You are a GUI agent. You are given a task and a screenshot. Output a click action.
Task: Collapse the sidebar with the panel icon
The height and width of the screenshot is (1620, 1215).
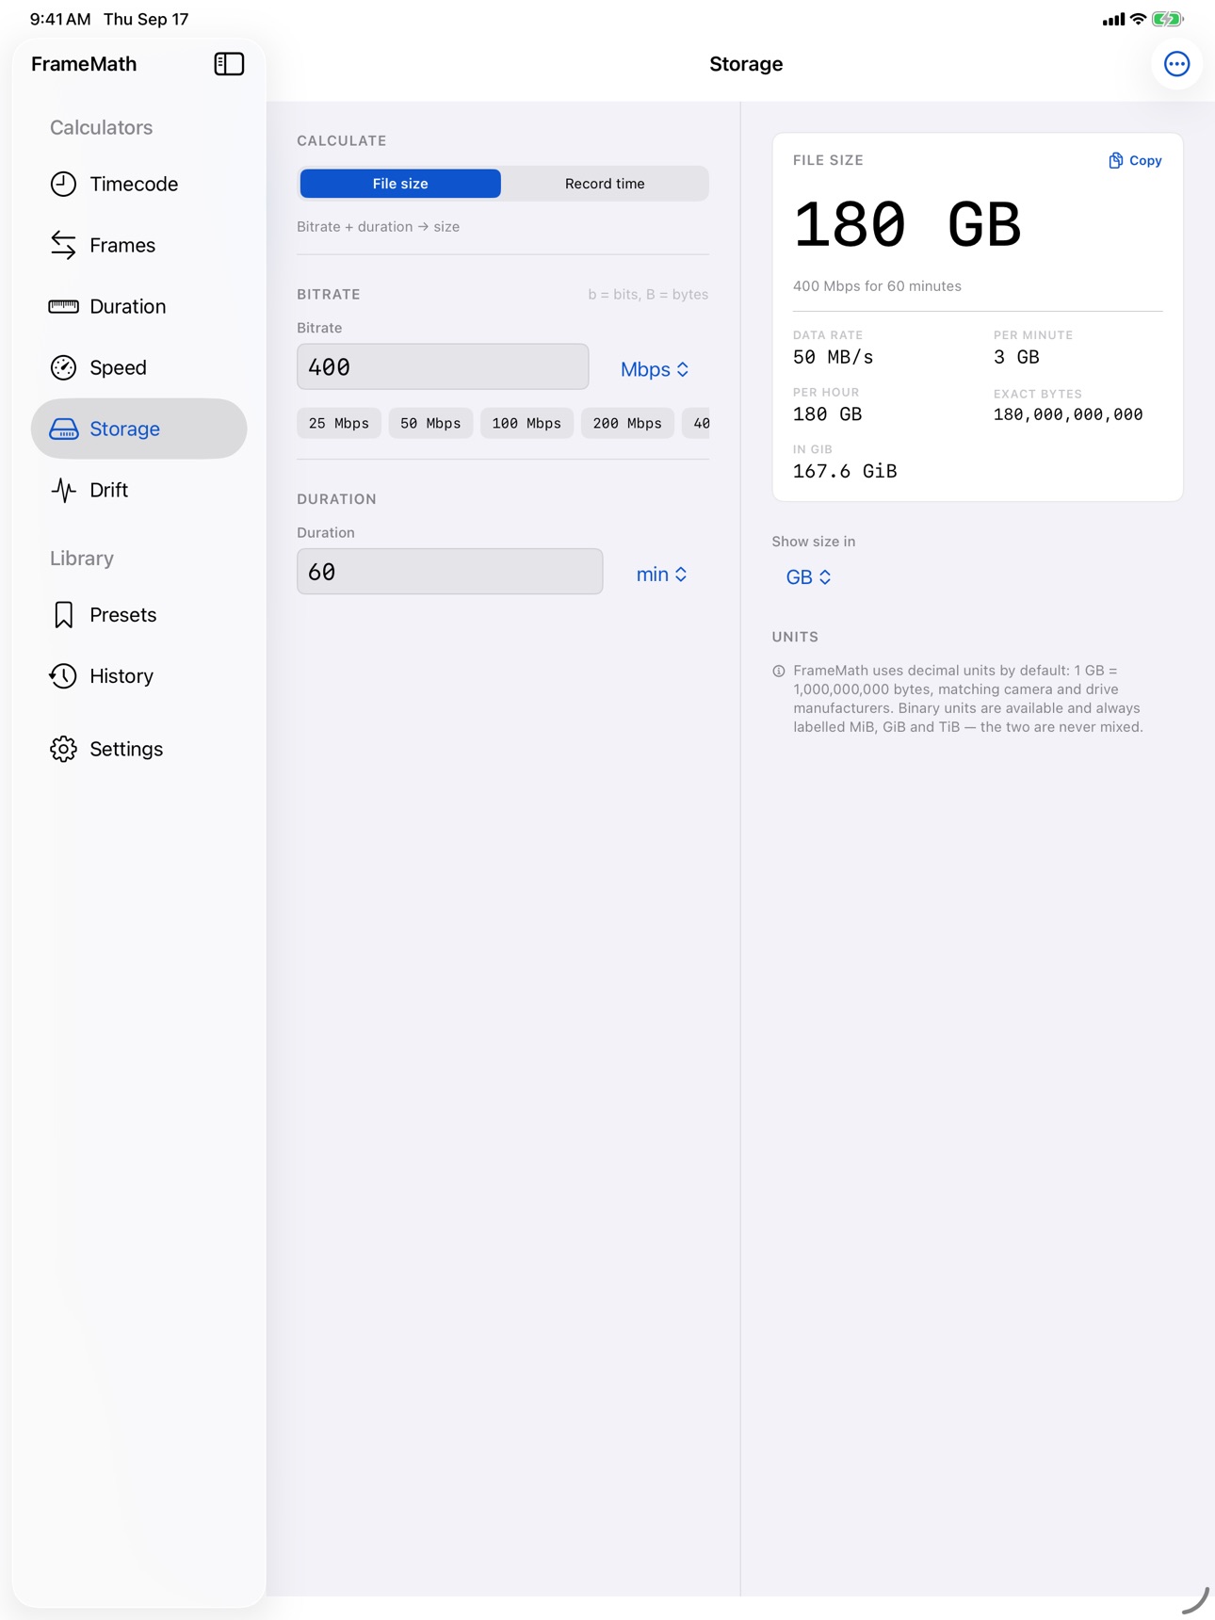click(x=229, y=64)
